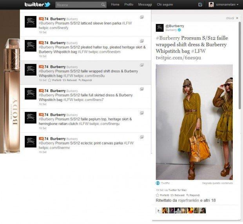Image resolution: width=243 pixels, height=224 pixels.
Task: Click the Twitter logo in top bar
Action: coord(38,4)
